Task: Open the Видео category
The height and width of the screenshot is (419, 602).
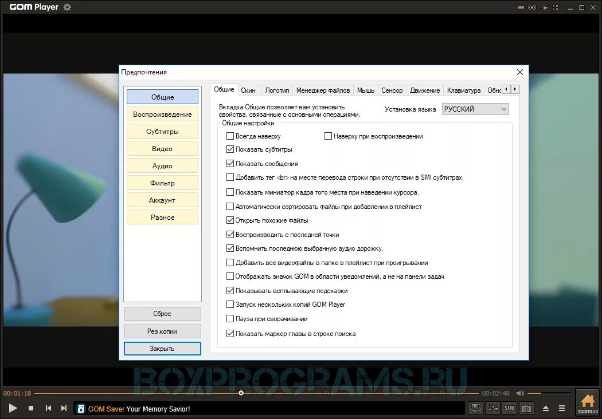Action: pos(162,149)
